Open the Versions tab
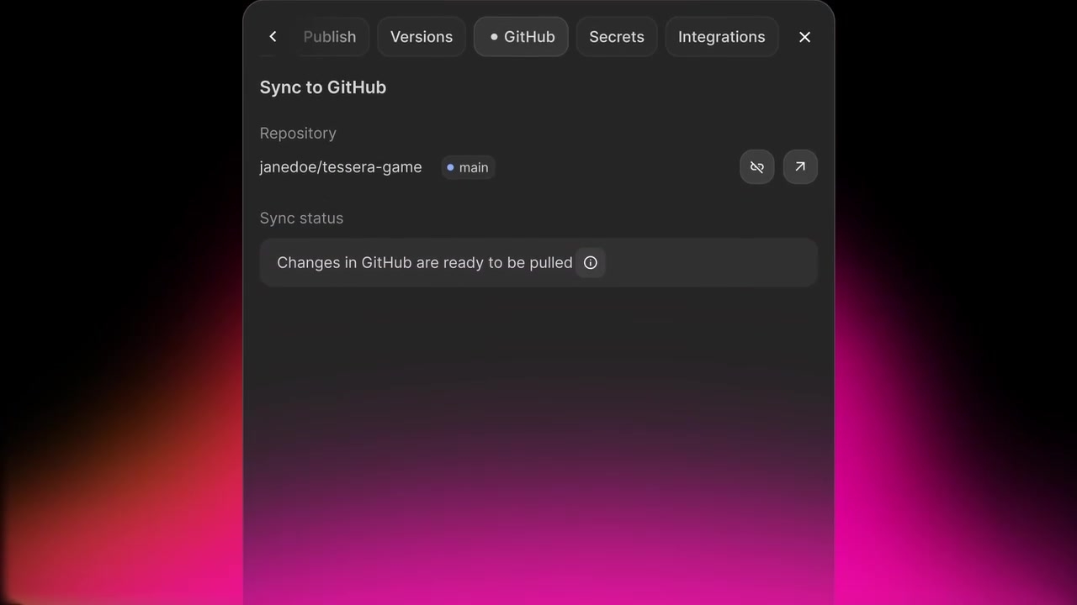Viewport: 1077px width, 605px height. click(422, 37)
